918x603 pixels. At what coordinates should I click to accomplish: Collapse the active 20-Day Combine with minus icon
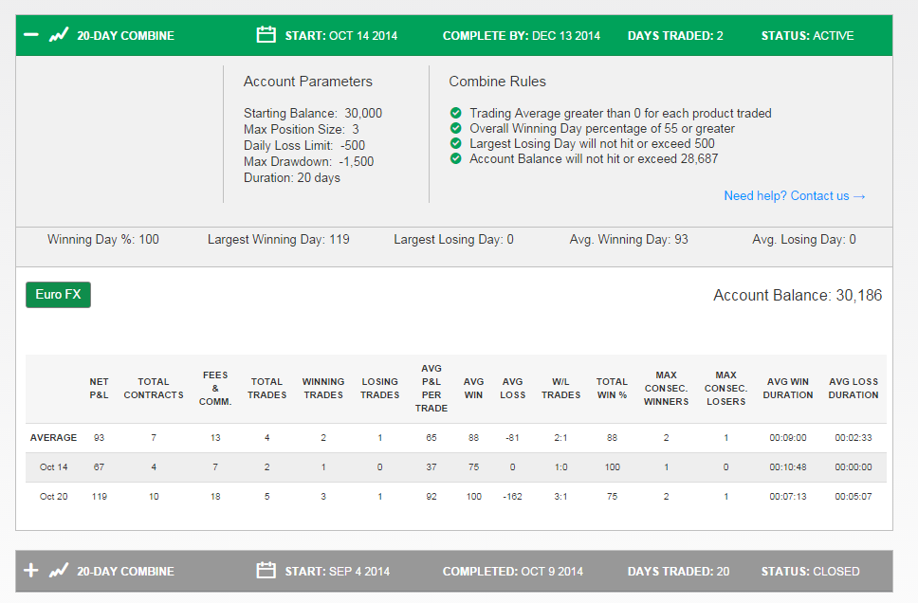pos(31,35)
